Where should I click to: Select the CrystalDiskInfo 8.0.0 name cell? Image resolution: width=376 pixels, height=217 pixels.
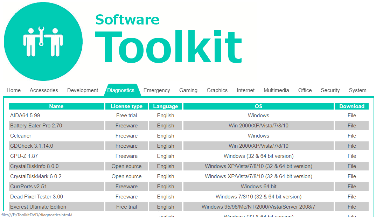coord(56,166)
